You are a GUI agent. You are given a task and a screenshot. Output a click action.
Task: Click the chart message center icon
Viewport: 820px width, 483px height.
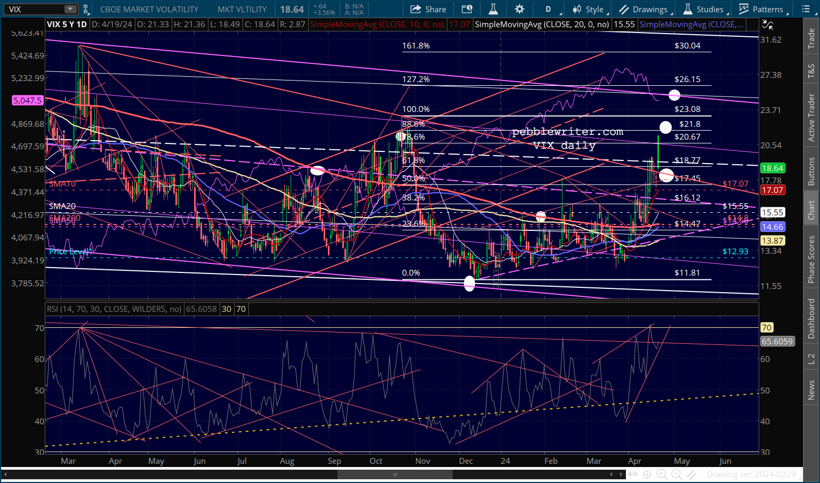[467, 9]
